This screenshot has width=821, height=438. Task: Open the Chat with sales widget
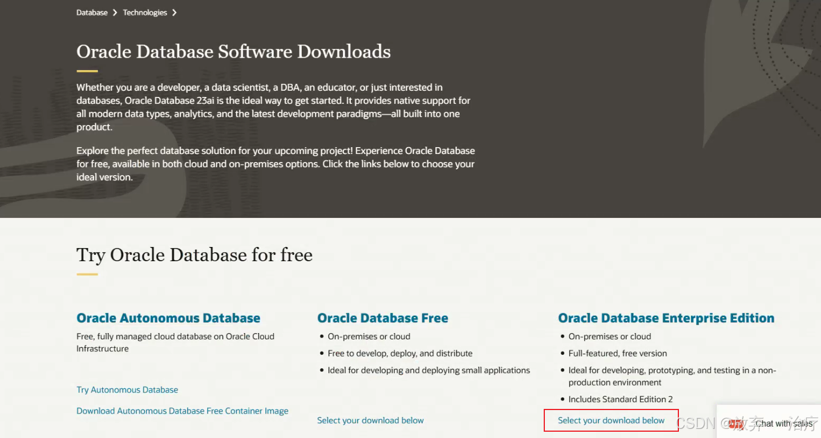pos(784,423)
